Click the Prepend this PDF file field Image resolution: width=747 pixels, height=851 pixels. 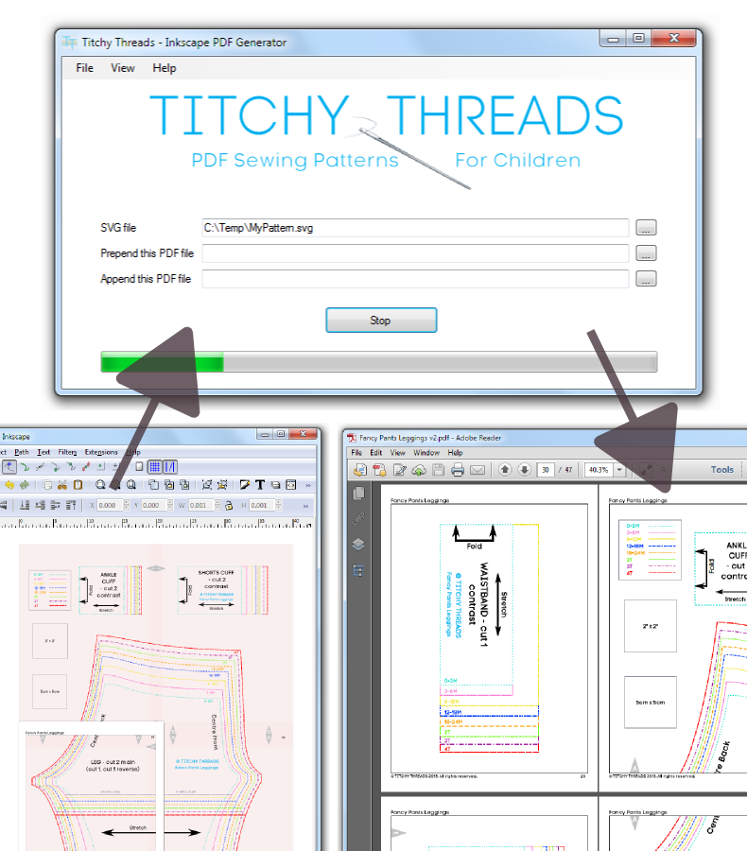pos(415,253)
